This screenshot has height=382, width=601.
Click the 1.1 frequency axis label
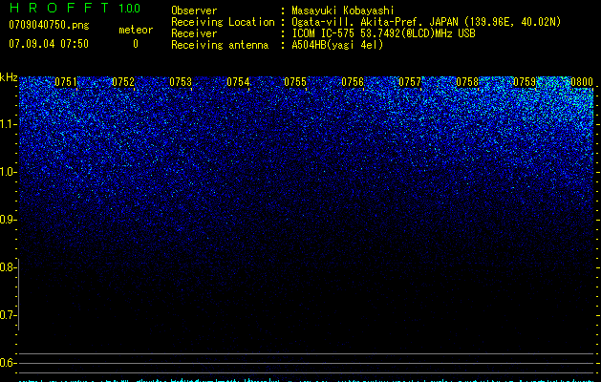9,124
